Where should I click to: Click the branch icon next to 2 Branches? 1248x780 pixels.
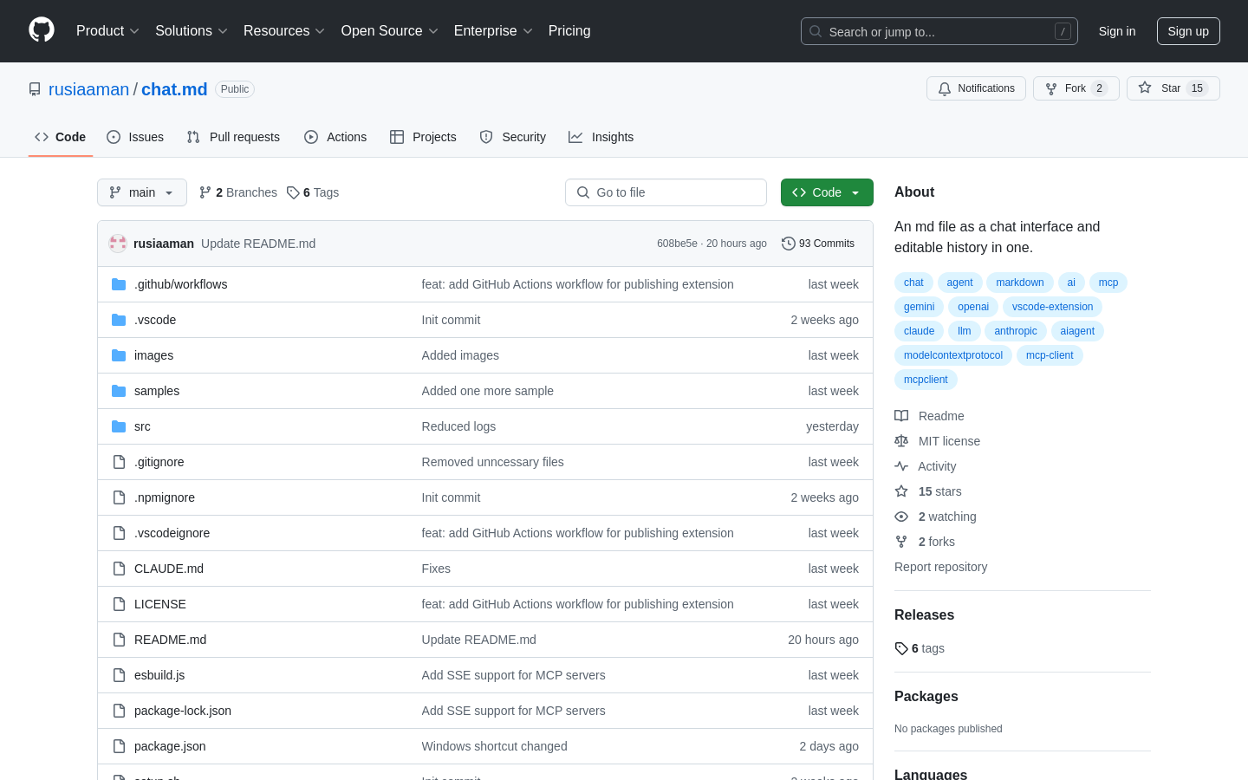pos(205,192)
